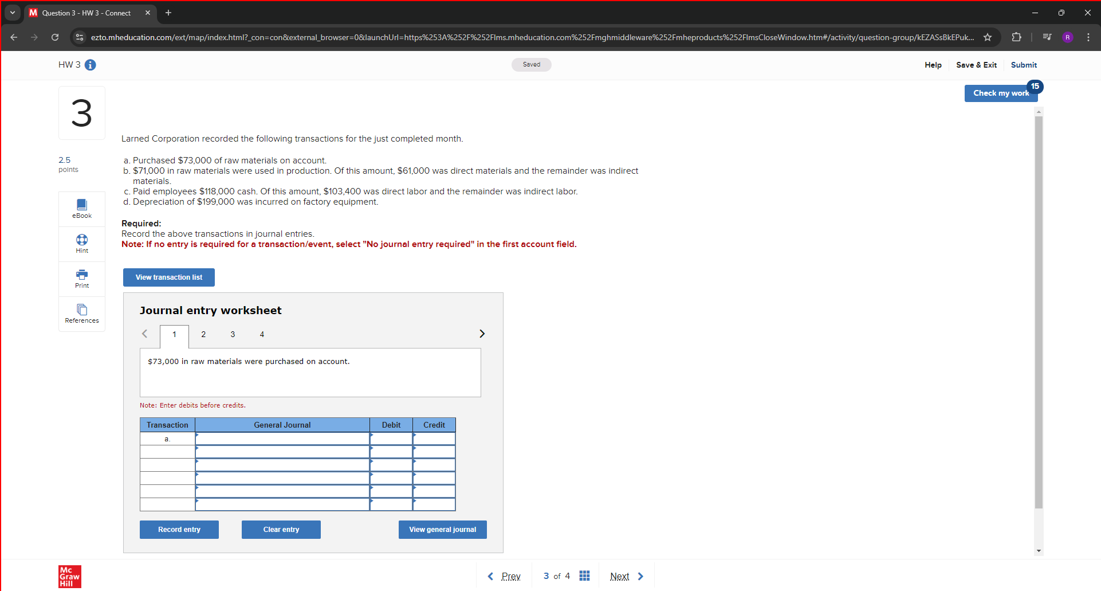Viewport: 1101px width, 591px height.
Task: Open the eBook resource
Action: (82, 209)
